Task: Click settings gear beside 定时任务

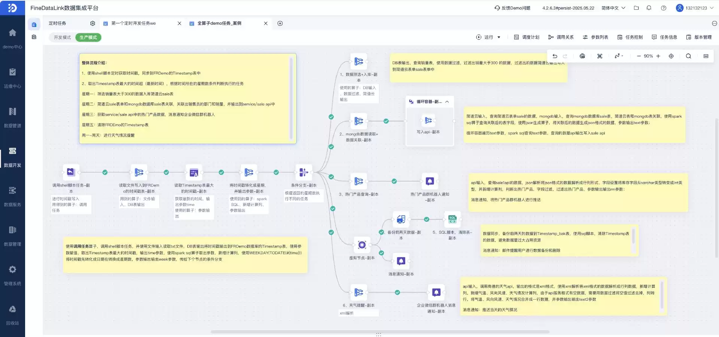Action: (x=92, y=23)
